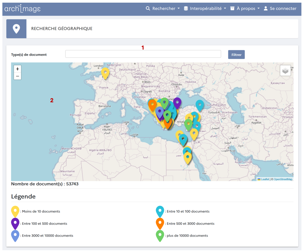Click the yellow marker near London

(x=105, y=73)
